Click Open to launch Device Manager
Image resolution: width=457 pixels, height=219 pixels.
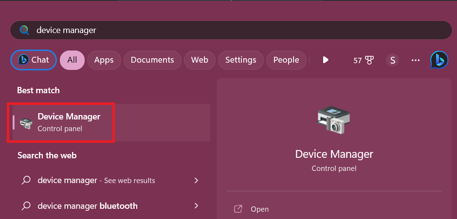[259, 209]
